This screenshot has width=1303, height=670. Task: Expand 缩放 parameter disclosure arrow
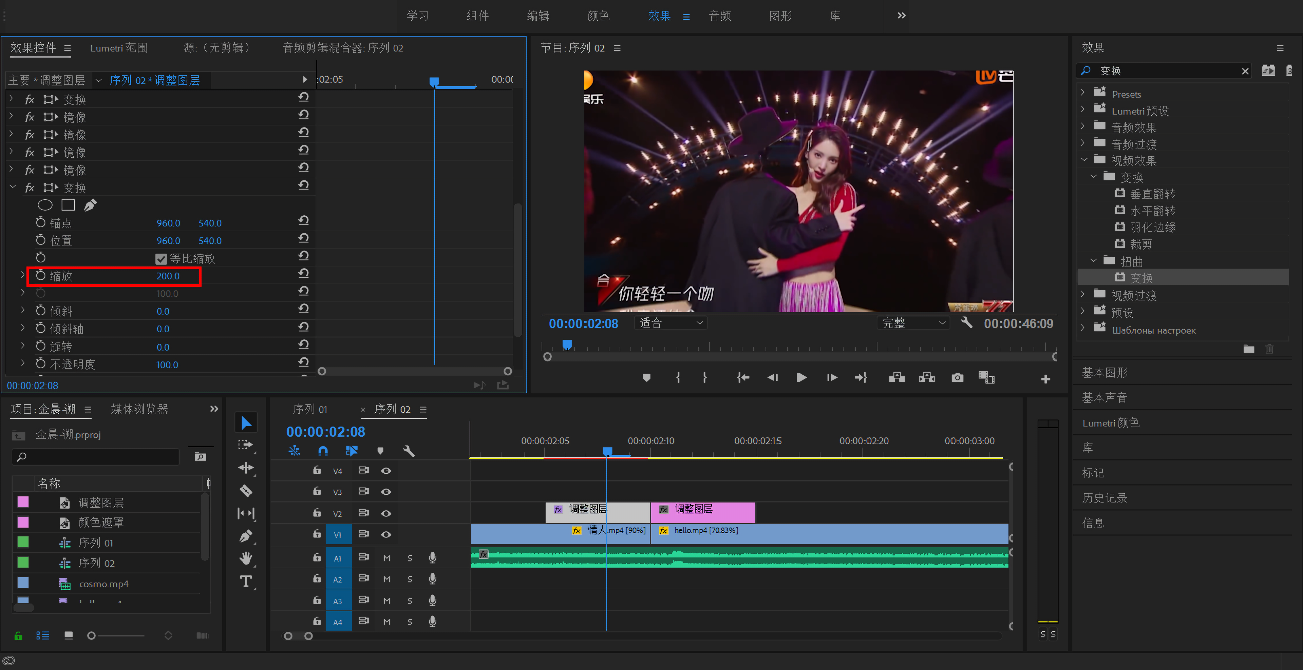click(x=22, y=274)
